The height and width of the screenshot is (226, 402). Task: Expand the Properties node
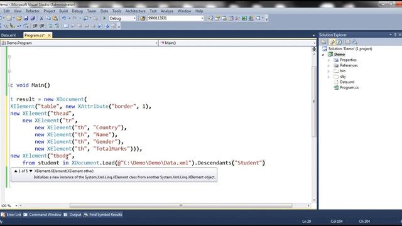[329, 60]
